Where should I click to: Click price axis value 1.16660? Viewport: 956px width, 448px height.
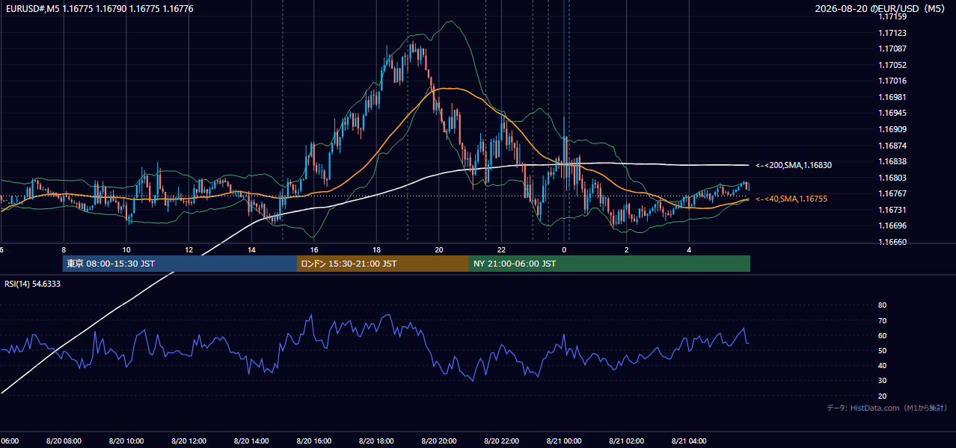(x=892, y=242)
